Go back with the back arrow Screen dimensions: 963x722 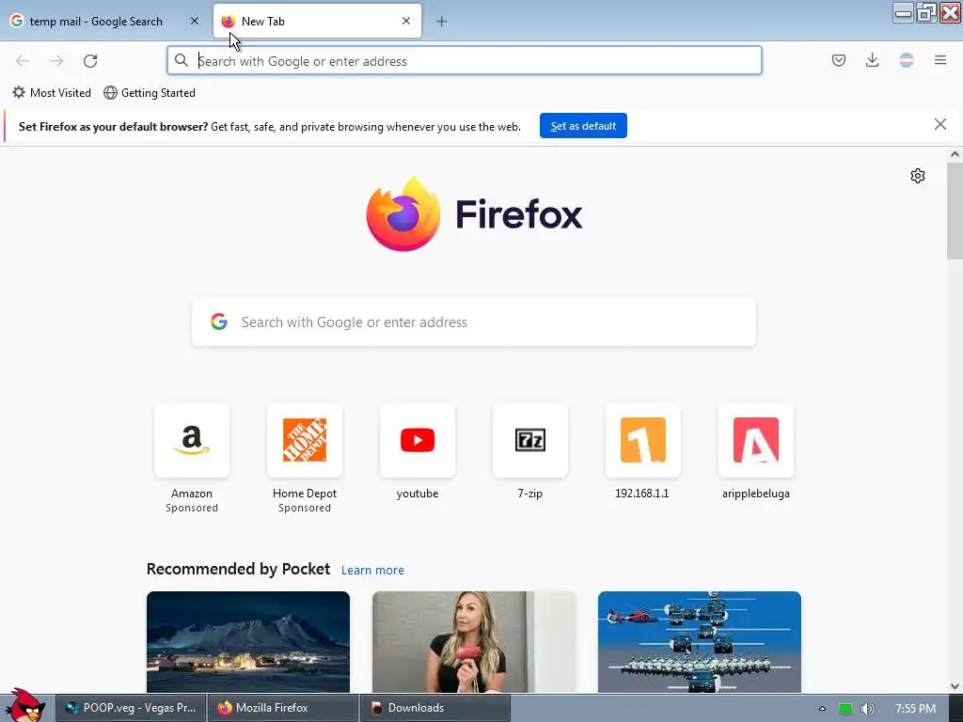point(23,61)
